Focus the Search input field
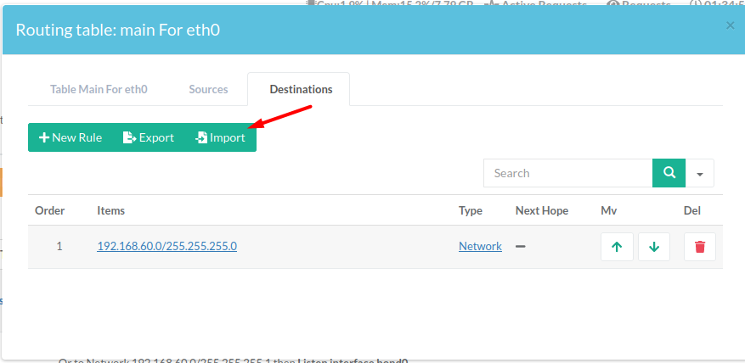The height and width of the screenshot is (363, 745). pos(567,173)
